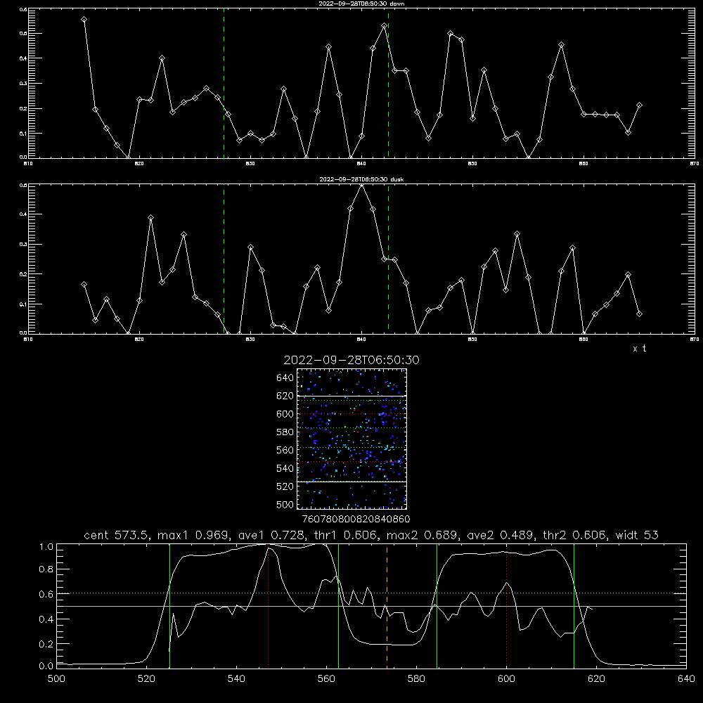
Task: Select the 'max2 0.689' value text
Action: (421, 535)
